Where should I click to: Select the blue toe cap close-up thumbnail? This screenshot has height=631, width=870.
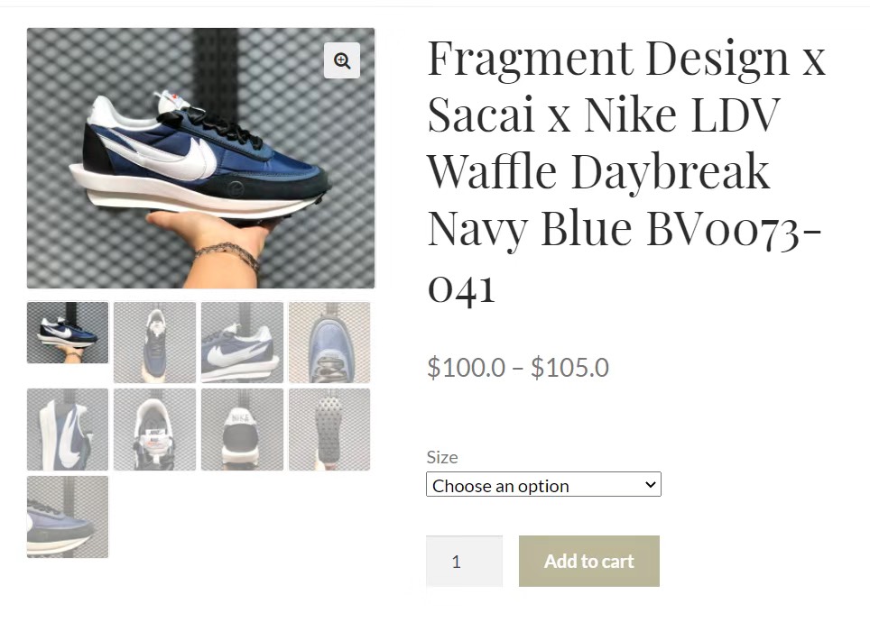pos(329,343)
